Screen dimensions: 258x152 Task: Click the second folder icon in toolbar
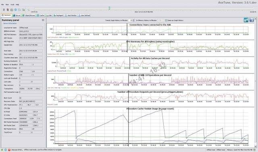(23, 10)
